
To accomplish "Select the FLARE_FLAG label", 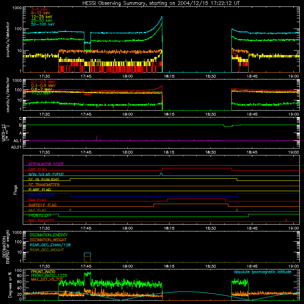I will (40, 190).
